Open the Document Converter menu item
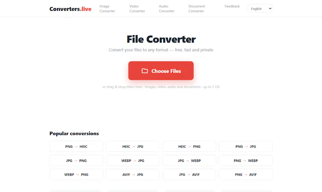Image resolution: width=322 pixels, height=192 pixels. (196, 8)
